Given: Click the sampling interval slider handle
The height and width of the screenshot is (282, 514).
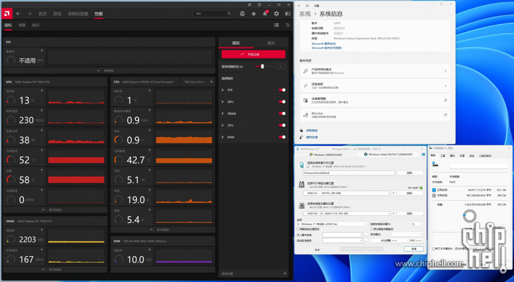Looking at the screenshot, I should coord(262,66).
